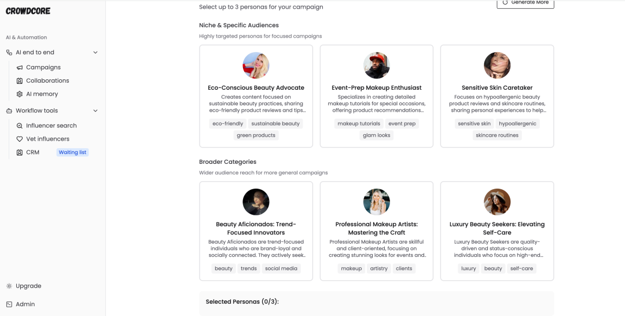Click the Generate More button

[x=525, y=3]
